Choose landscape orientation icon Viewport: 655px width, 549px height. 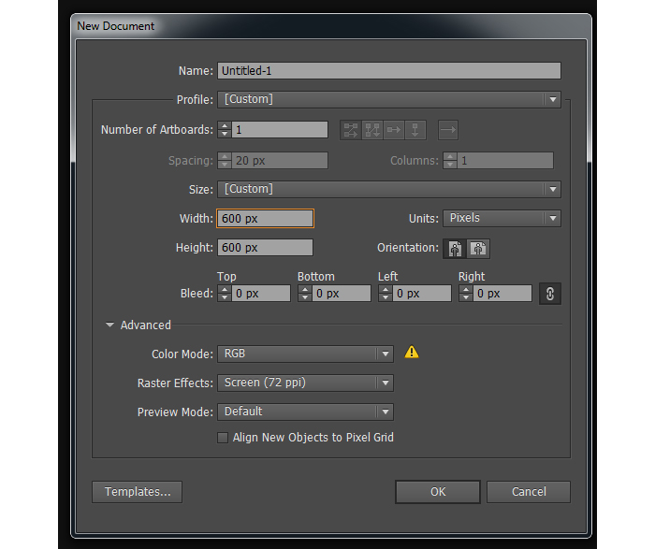[478, 249]
